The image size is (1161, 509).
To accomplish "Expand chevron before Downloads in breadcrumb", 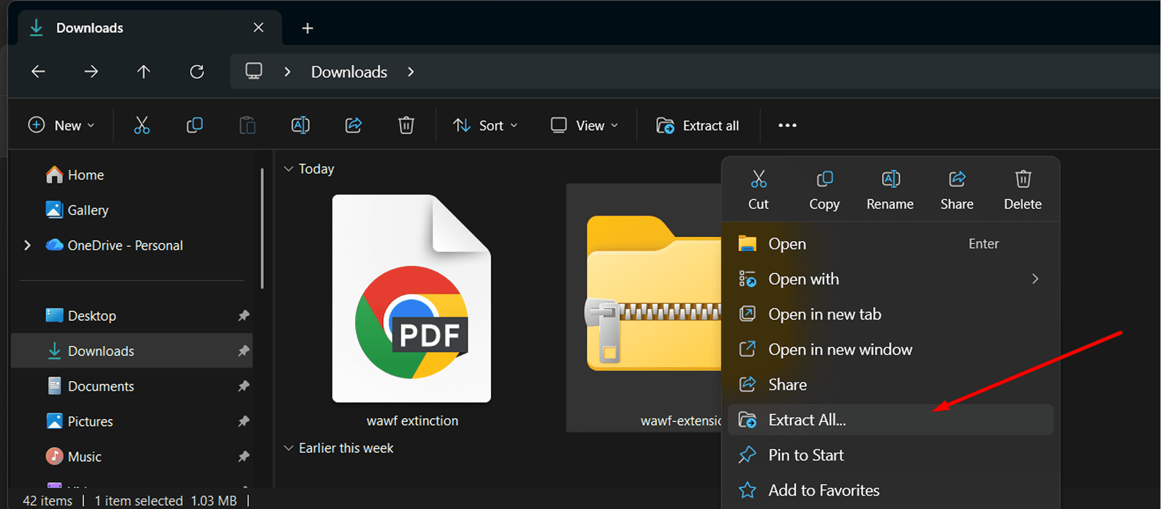I will tap(287, 72).
